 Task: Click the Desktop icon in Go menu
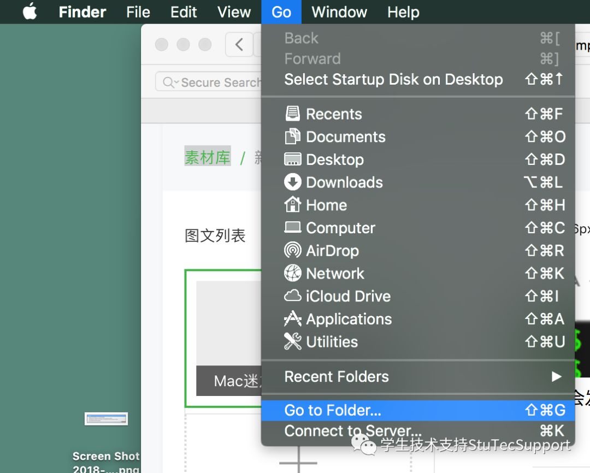pos(293,159)
